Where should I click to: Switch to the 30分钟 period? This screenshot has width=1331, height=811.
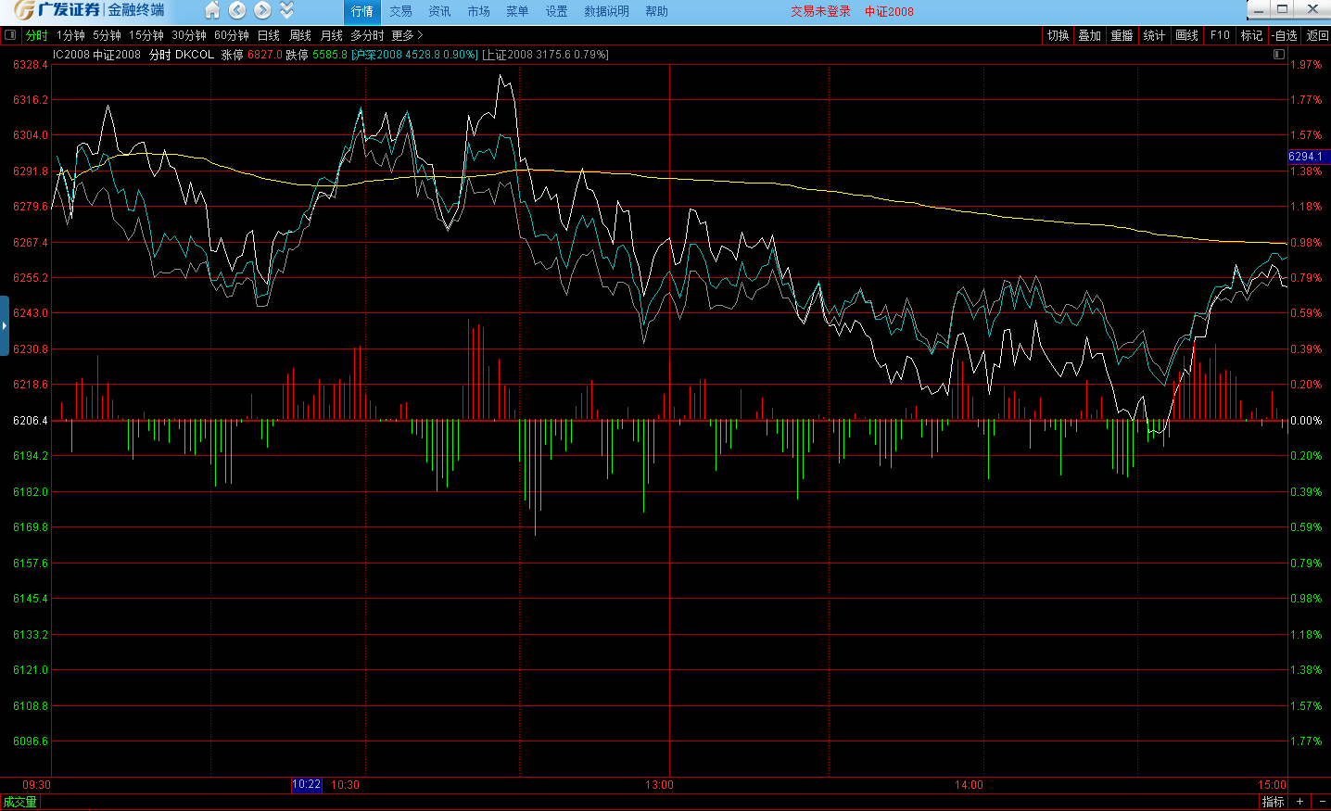(189, 35)
